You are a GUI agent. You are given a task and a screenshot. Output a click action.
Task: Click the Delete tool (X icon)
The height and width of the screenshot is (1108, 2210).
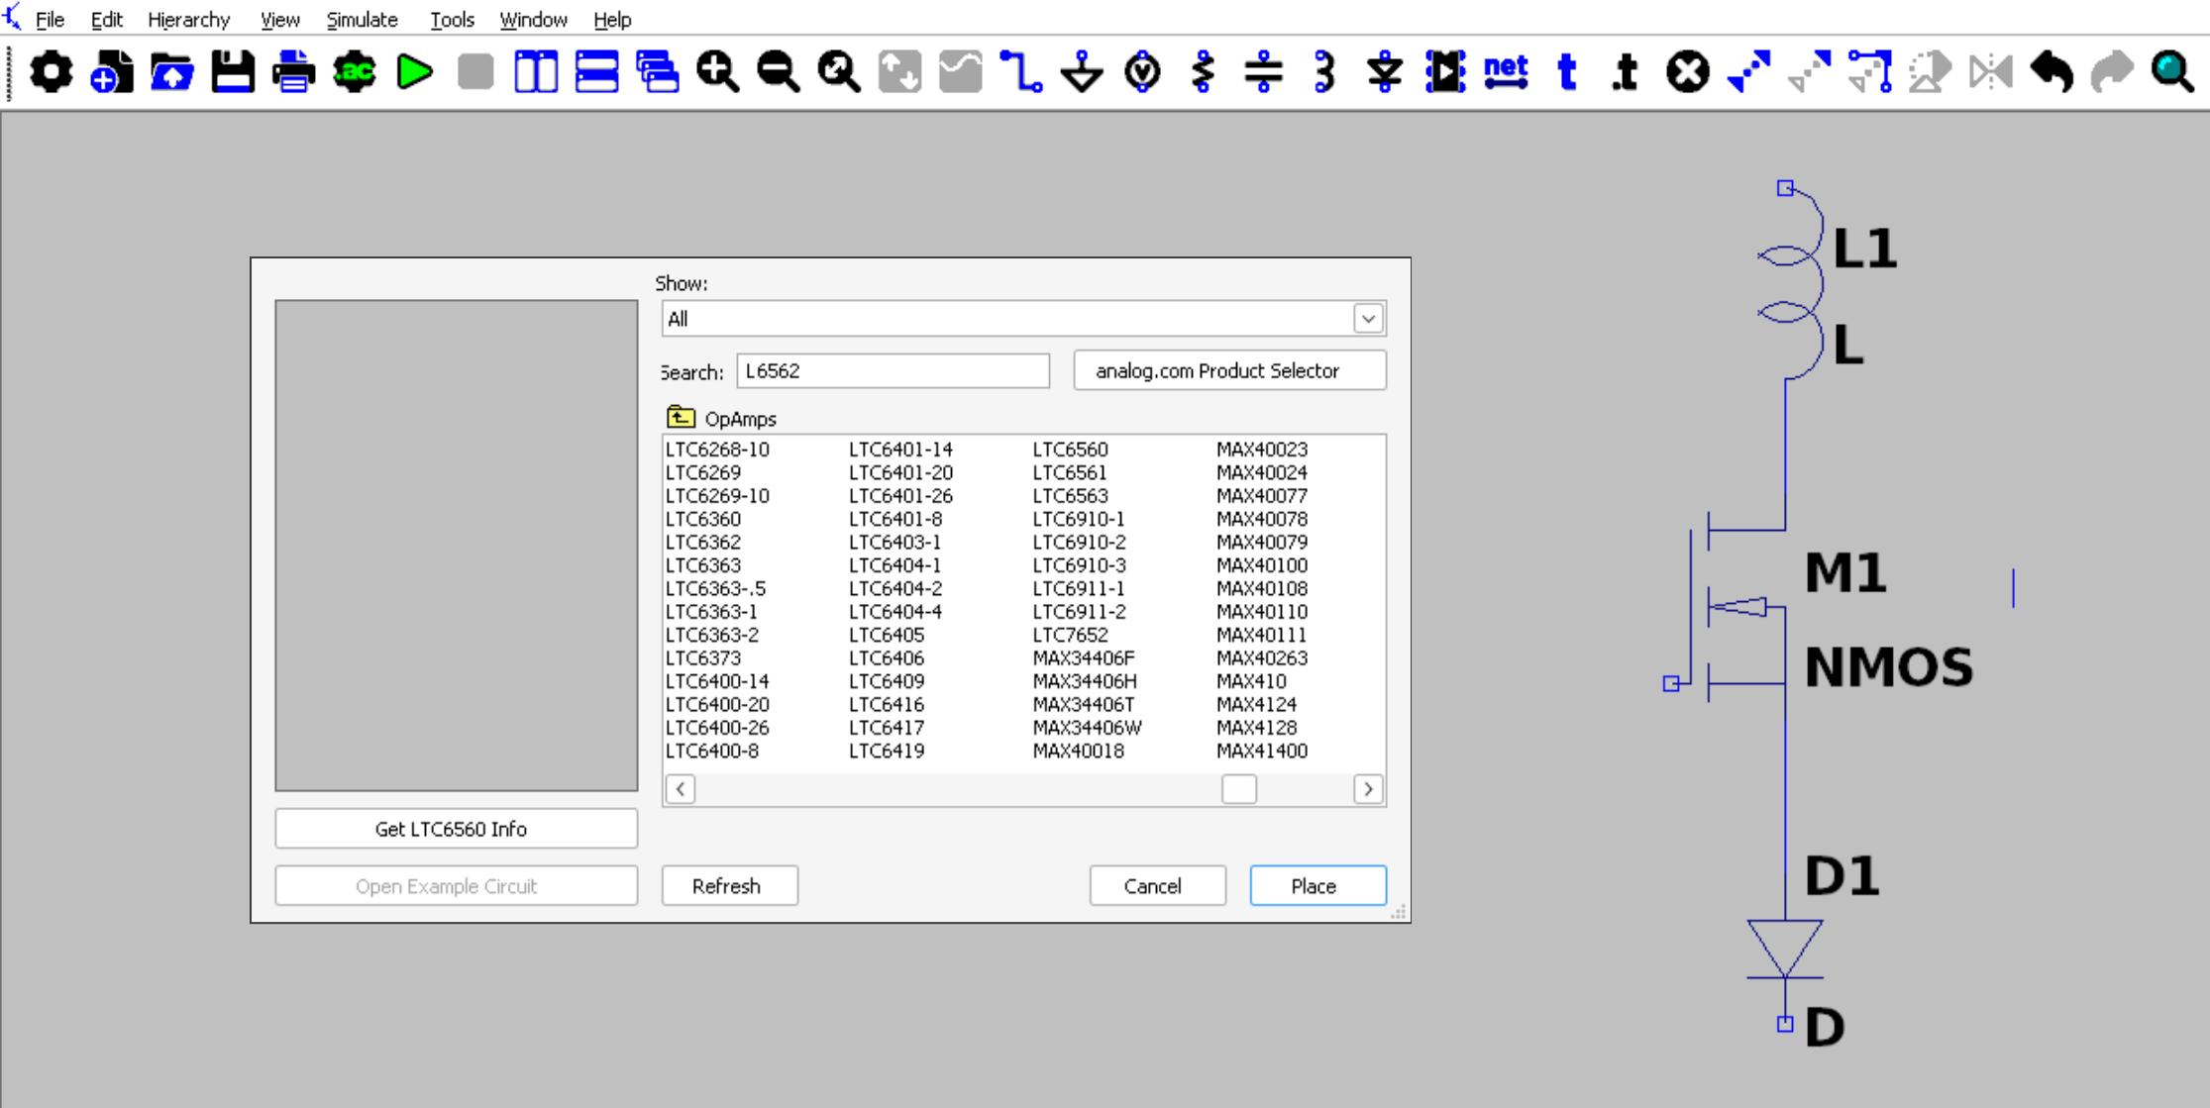pyautogui.click(x=1687, y=72)
